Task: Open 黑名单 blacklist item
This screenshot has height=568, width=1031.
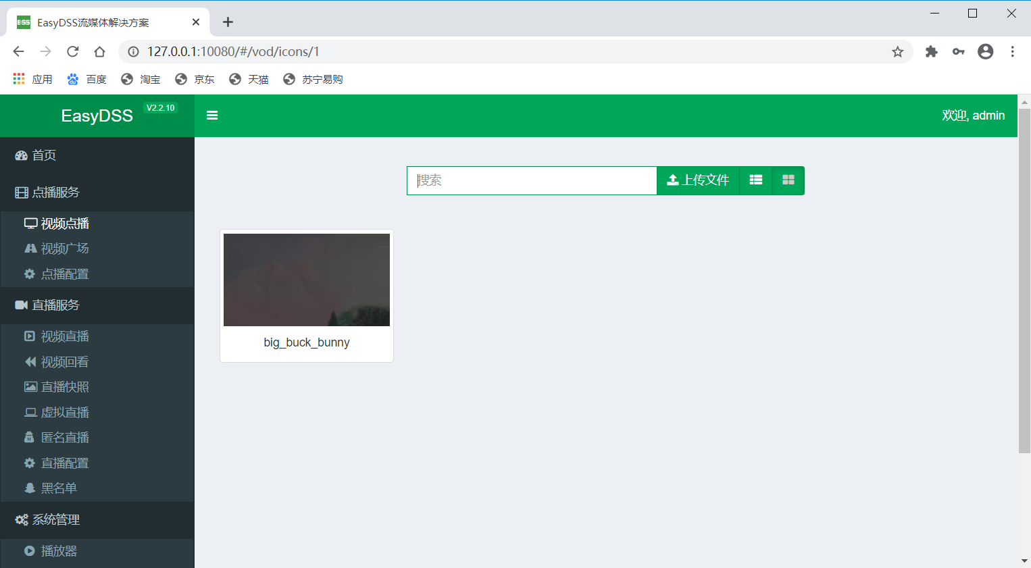Action: [97, 488]
